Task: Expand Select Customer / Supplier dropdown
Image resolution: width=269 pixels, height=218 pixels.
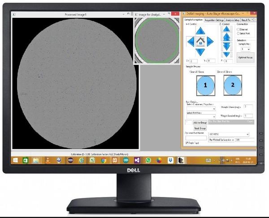Action: tap(201, 109)
